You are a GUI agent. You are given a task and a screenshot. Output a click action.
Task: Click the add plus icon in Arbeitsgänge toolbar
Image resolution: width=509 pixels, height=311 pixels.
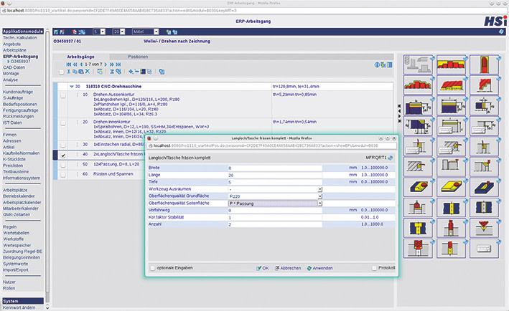[131, 71]
